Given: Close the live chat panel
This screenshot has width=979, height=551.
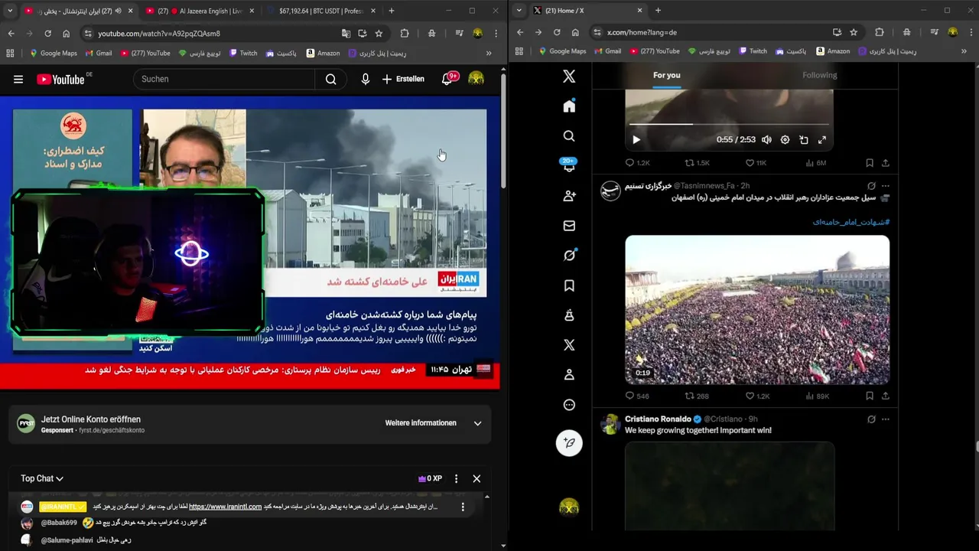Looking at the screenshot, I should pyautogui.click(x=476, y=478).
